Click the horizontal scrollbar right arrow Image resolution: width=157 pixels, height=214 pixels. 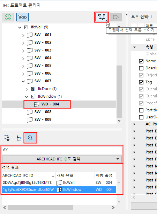coord(113,207)
